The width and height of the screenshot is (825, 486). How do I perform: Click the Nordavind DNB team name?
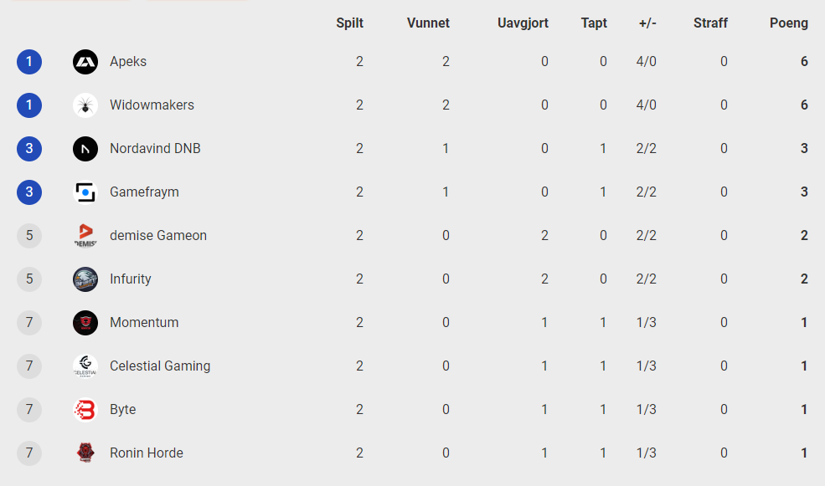point(155,149)
